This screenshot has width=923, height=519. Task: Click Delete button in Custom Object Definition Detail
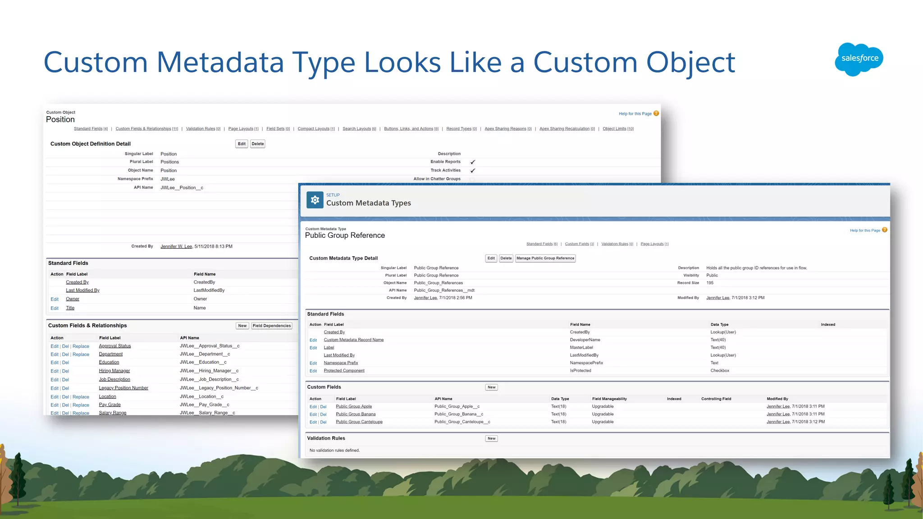(x=258, y=144)
